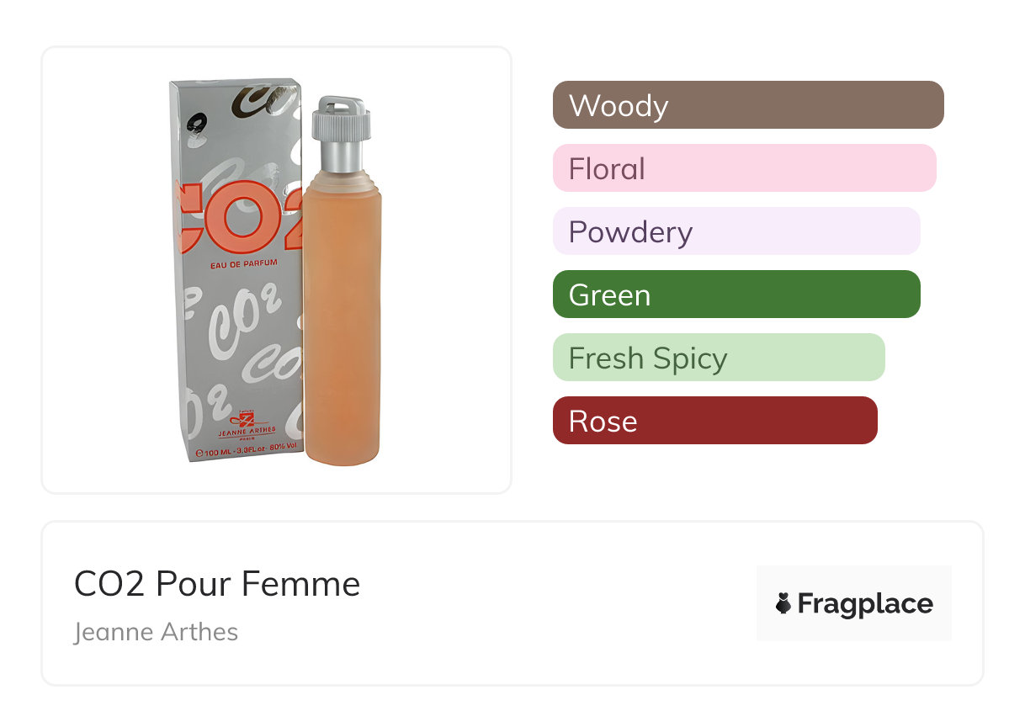
Task: Open the CO2 Pour Femme title
Action: [217, 584]
